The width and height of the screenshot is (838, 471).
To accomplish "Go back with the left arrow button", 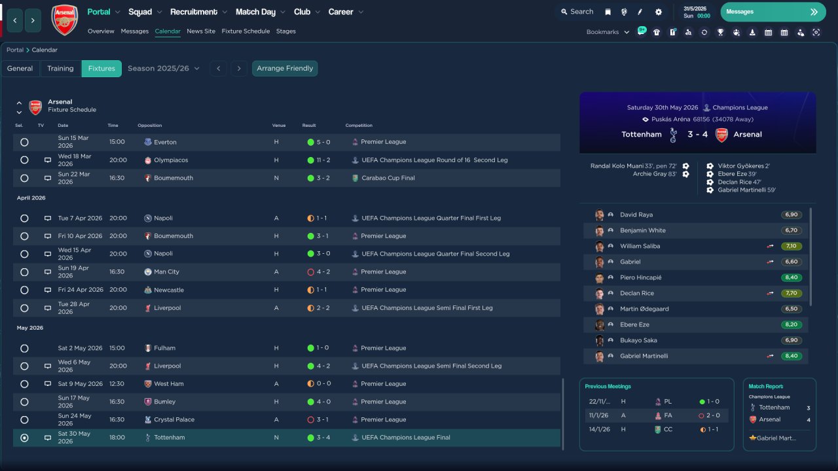I will [14, 21].
